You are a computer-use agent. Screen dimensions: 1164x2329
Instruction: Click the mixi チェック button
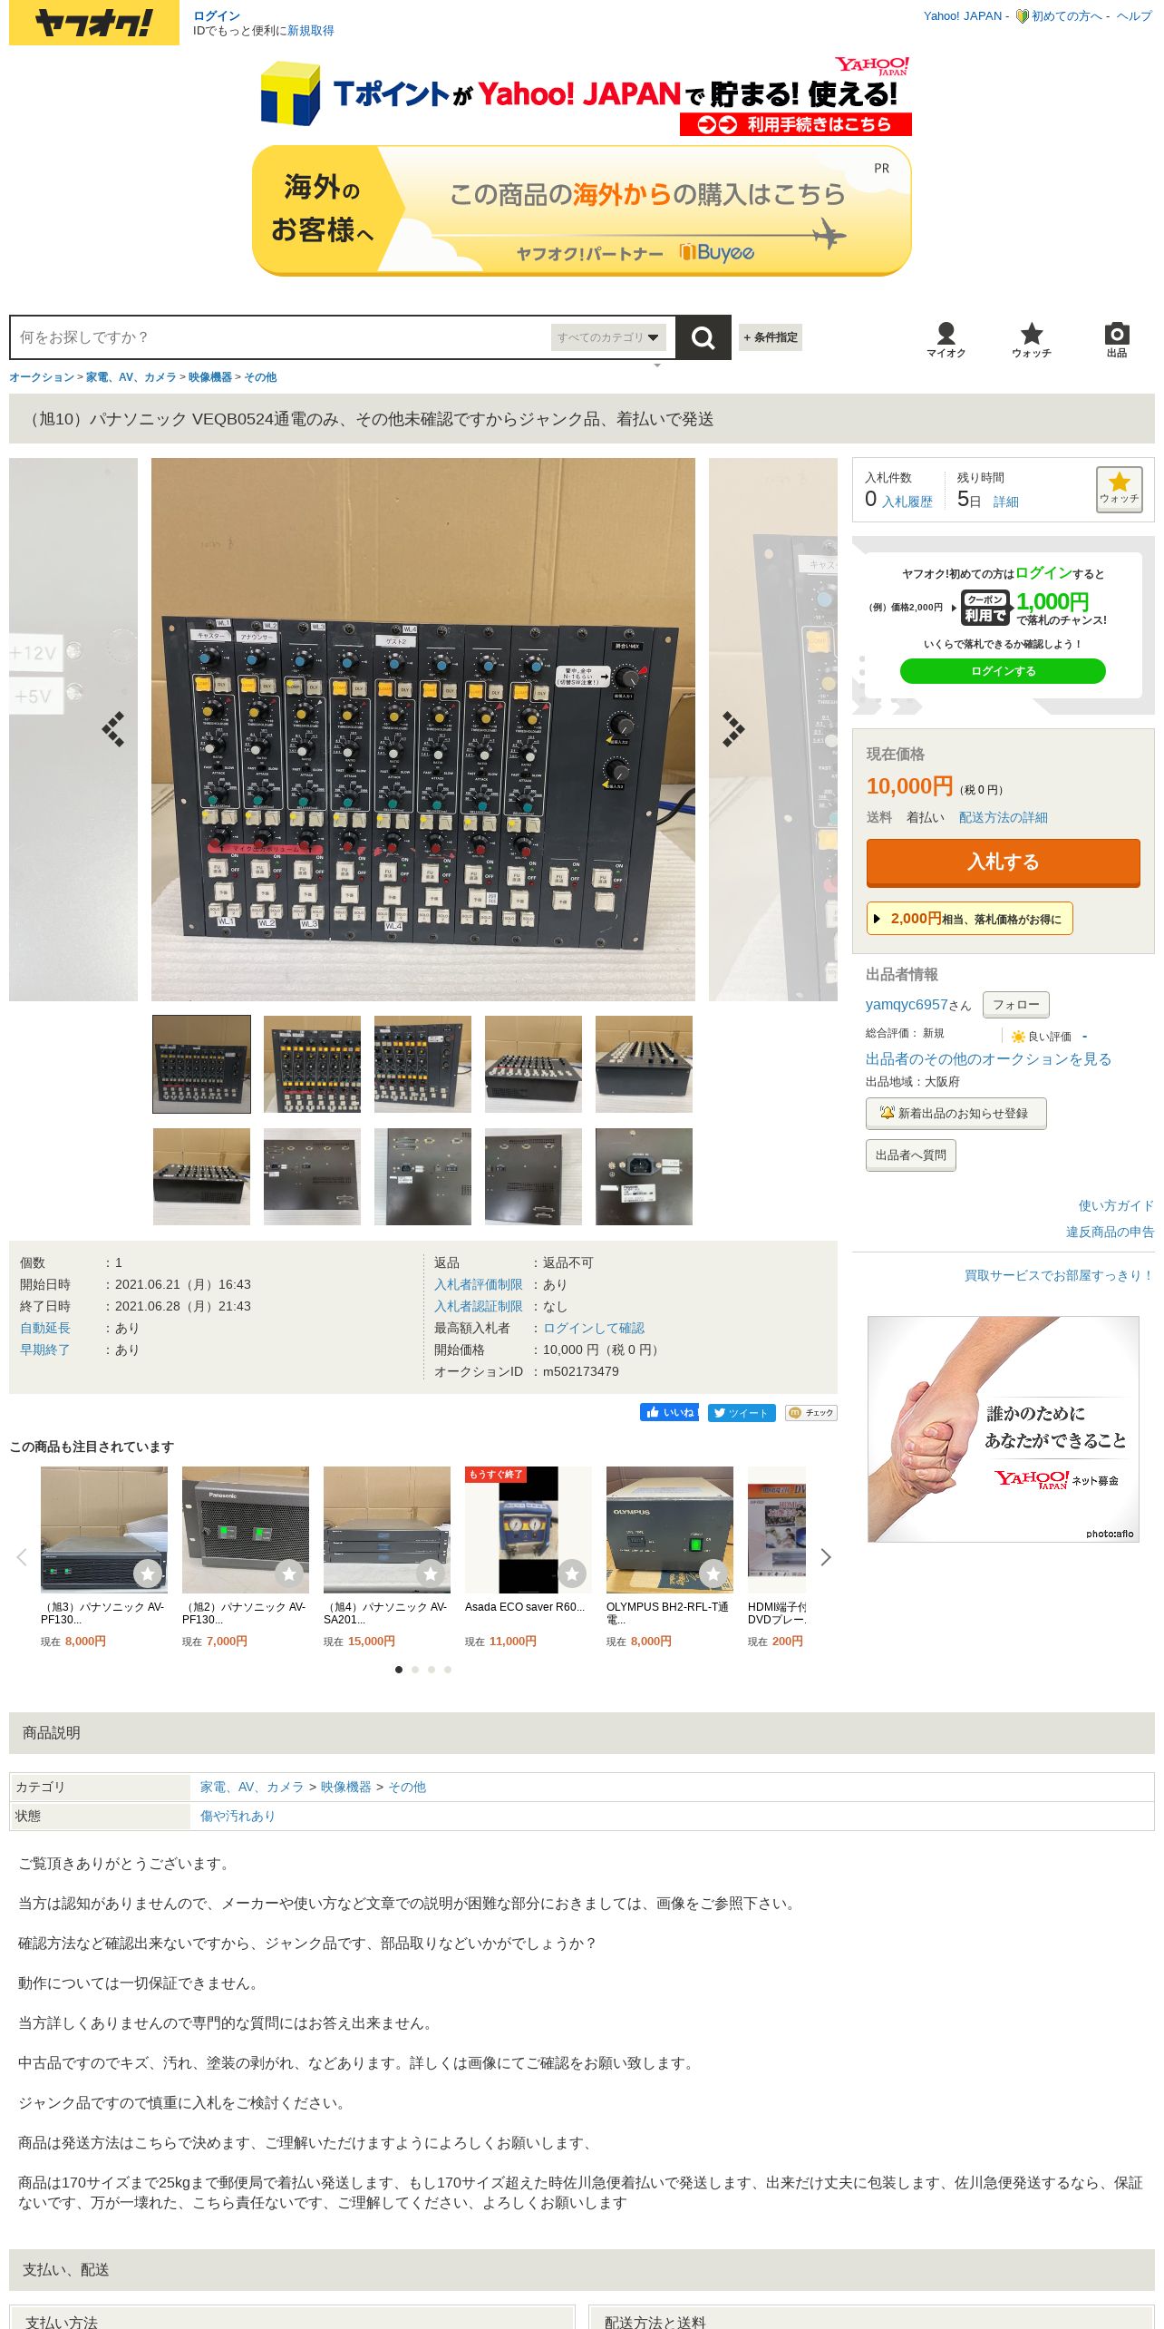[810, 1412]
